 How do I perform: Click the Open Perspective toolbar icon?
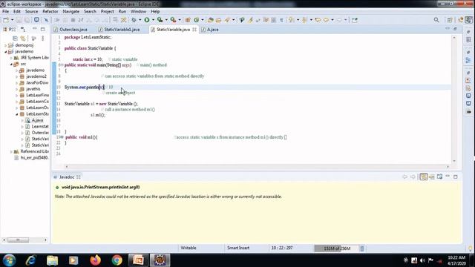[450, 20]
